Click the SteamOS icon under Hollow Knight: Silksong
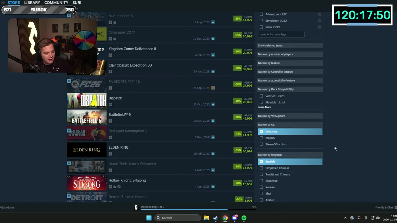397x223 pixels. click(119, 187)
